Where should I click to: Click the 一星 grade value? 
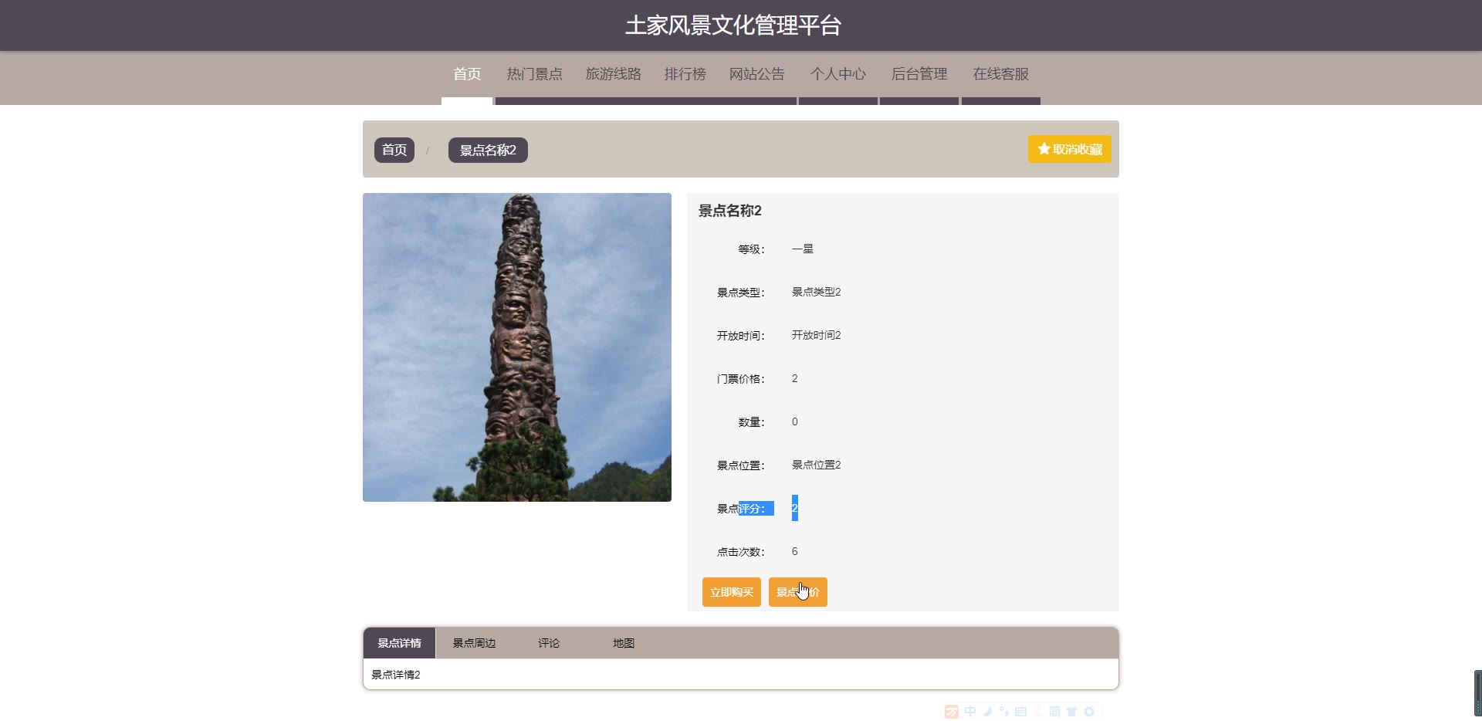point(803,249)
